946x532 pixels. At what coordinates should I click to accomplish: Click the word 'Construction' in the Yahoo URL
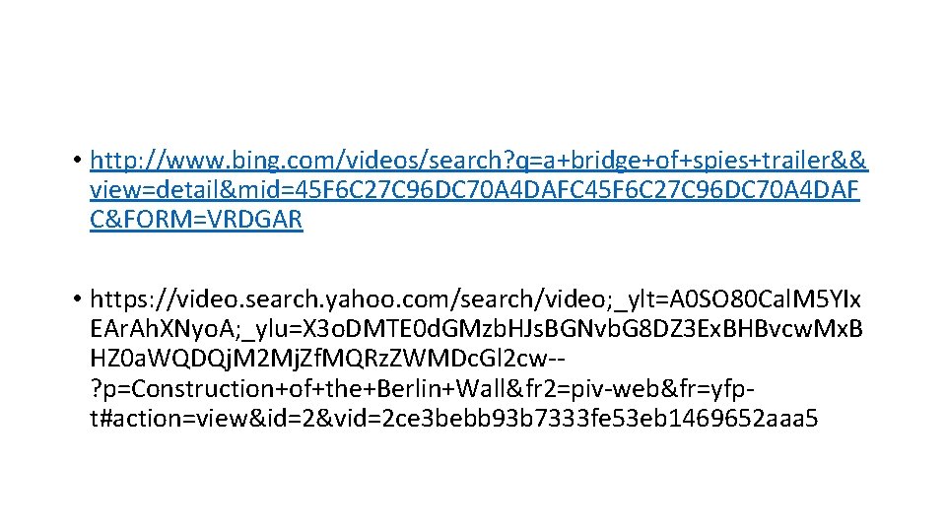point(203,388)
